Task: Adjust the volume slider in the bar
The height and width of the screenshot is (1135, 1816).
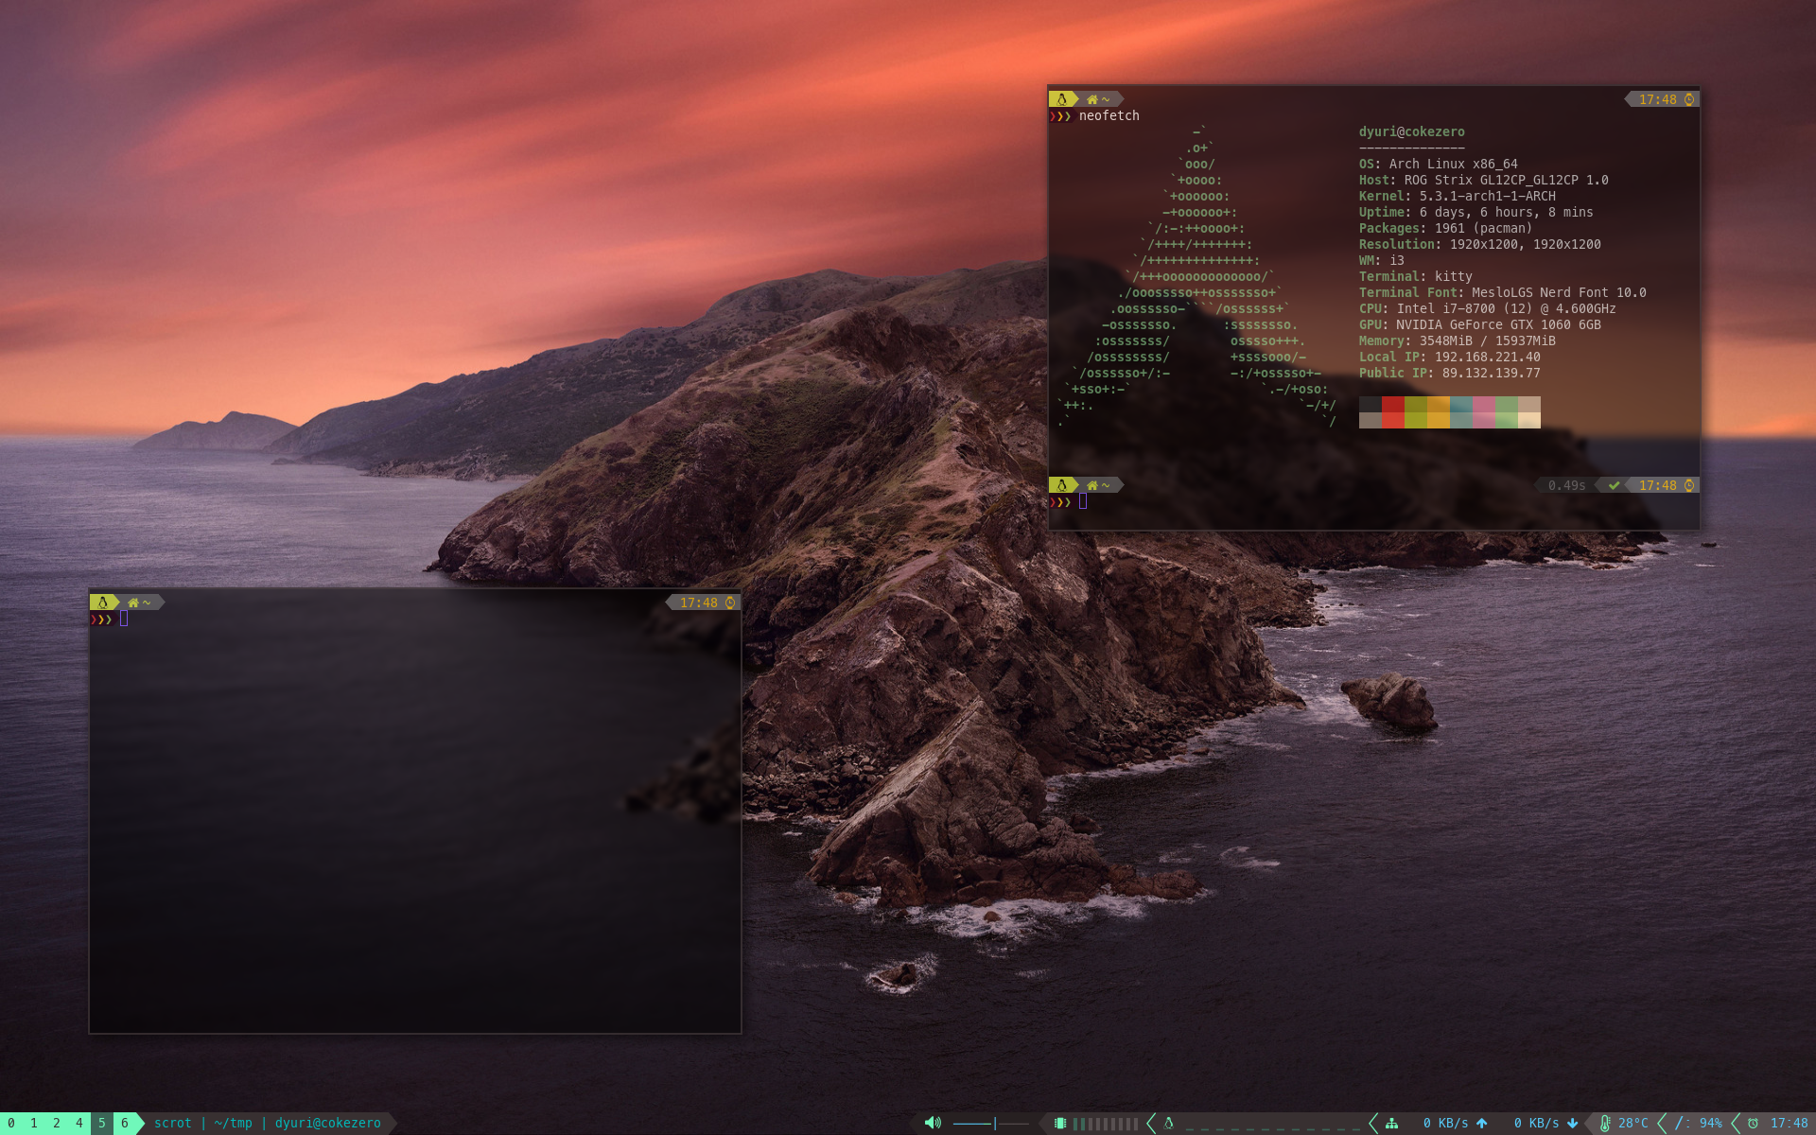Action: [990, 1123]
